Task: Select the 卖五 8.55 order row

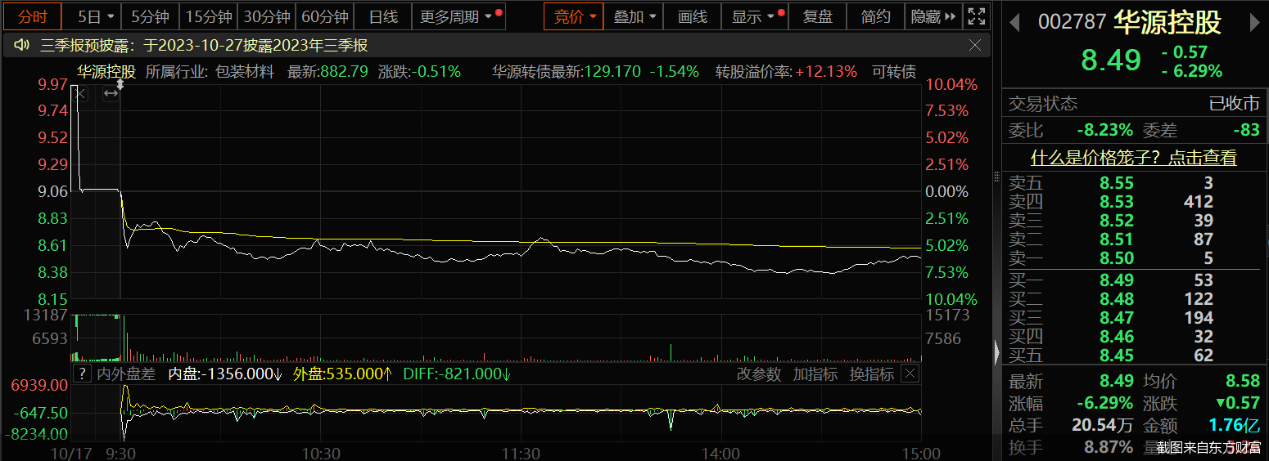Action: (1133, 182)
